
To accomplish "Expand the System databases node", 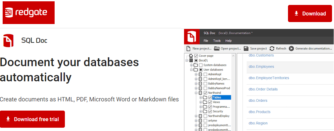I will (192, 65).
